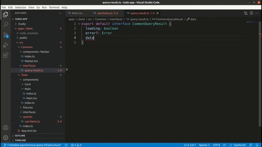Open the Terminal menu
This screenshot has height=147, width=262.
(54, 7)
